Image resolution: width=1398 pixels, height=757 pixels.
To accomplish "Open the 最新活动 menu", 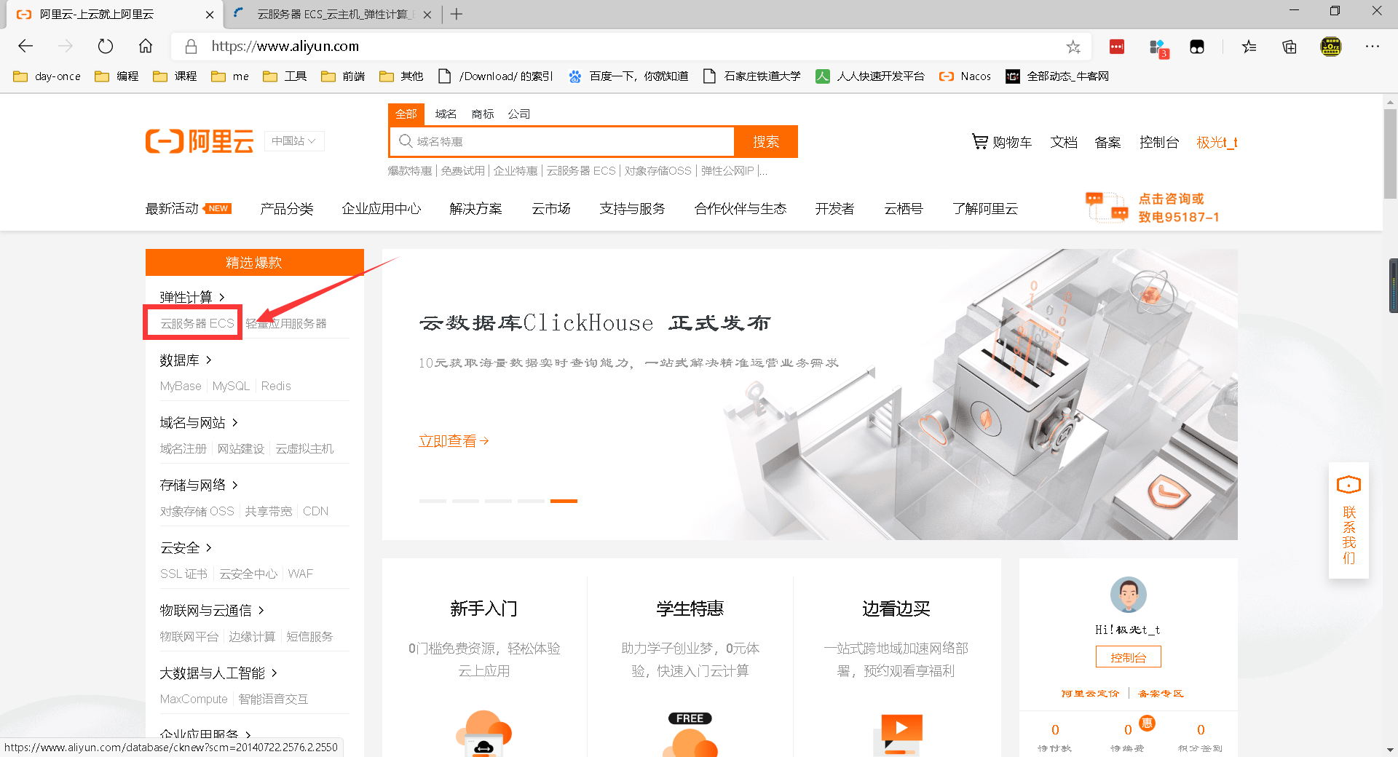I will [189, 209].
